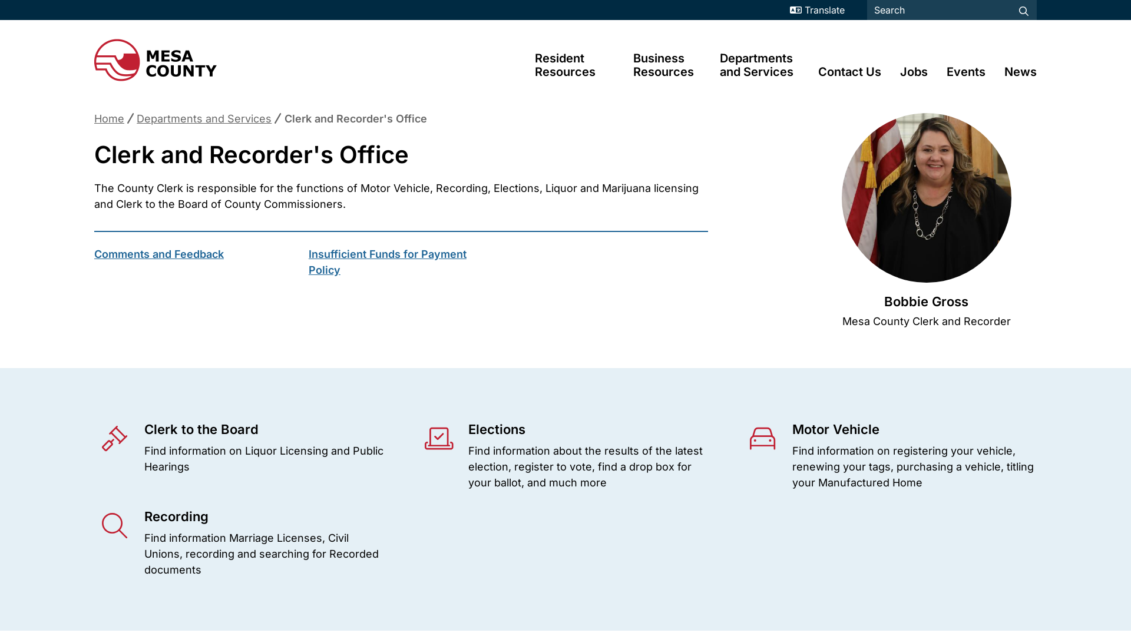Click the Clerk and Recorder's Office page heading
Image resolution: width=1131 pixels, height=636 pixels.
[x=252, y=155]
